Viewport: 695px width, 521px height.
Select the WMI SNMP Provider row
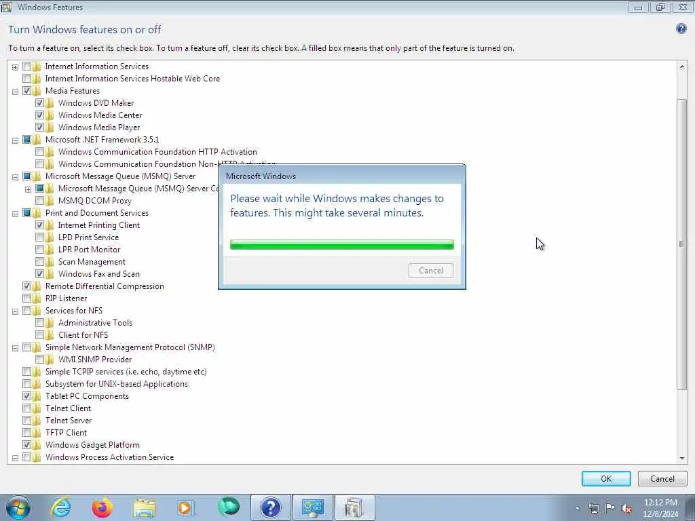pyautogui.click(x=95, y=360)
